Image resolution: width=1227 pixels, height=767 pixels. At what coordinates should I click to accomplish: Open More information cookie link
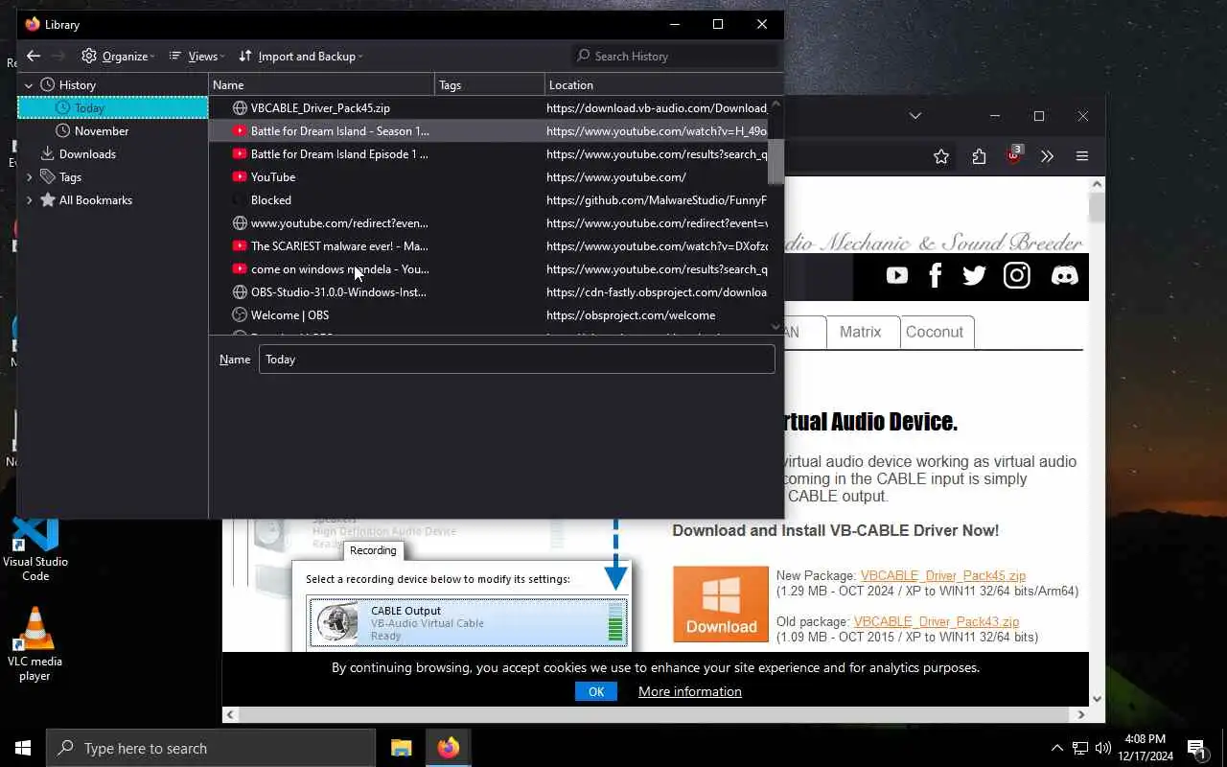tap(690, 691)
